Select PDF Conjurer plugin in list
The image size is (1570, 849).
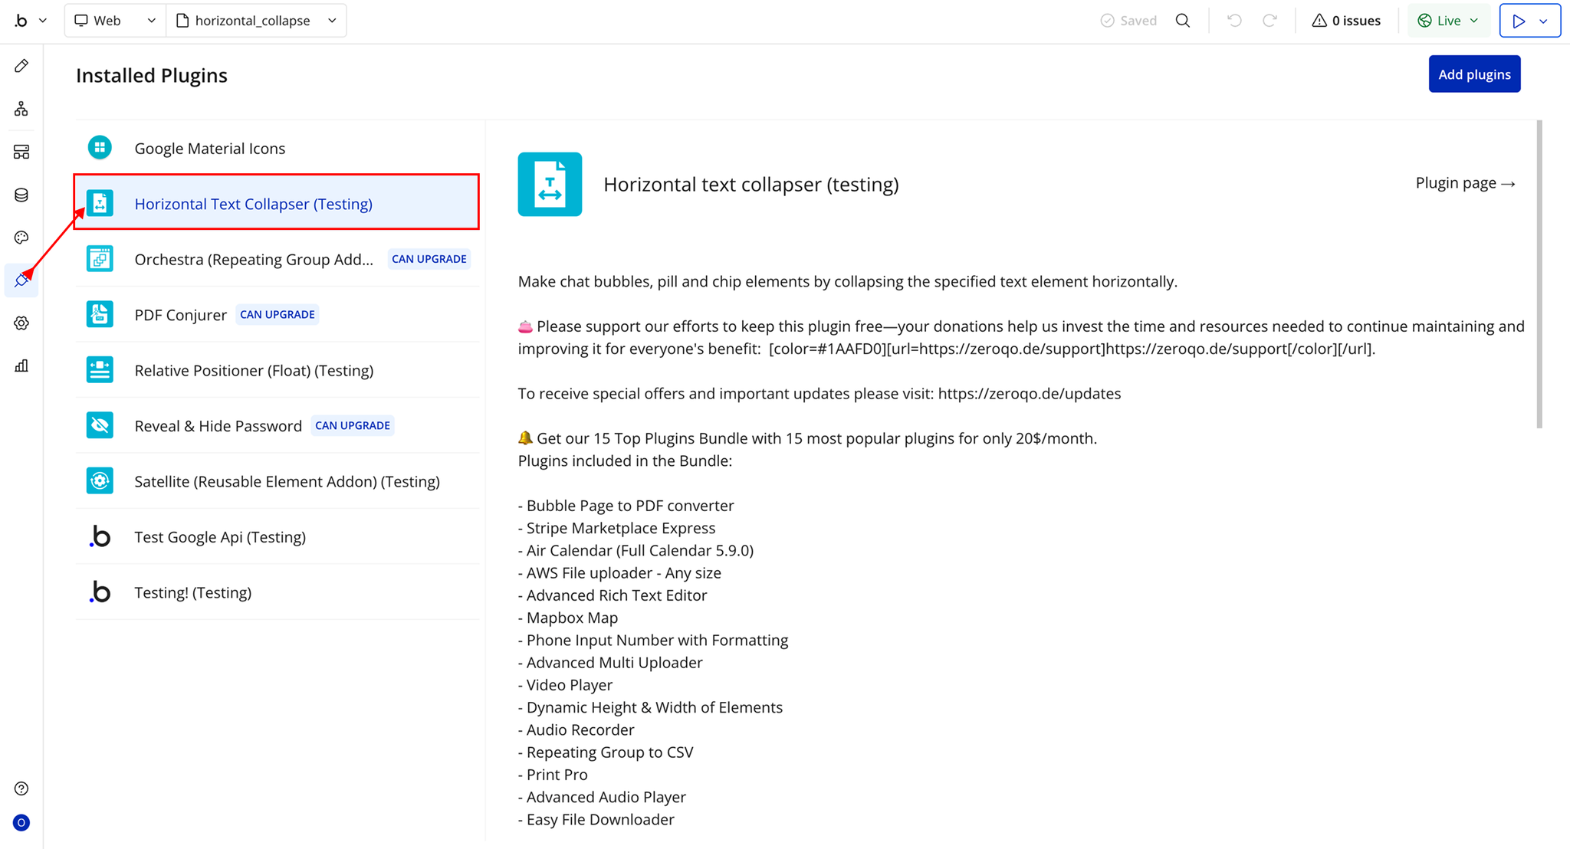point(181,315)
